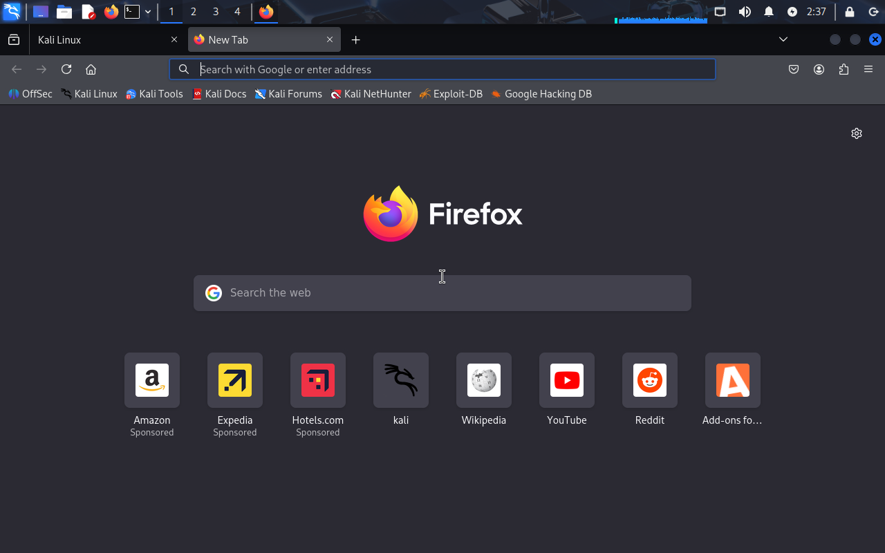885x553 pixels.
Task: Open the Kali Tools bookmark
Action: (154, 94)
